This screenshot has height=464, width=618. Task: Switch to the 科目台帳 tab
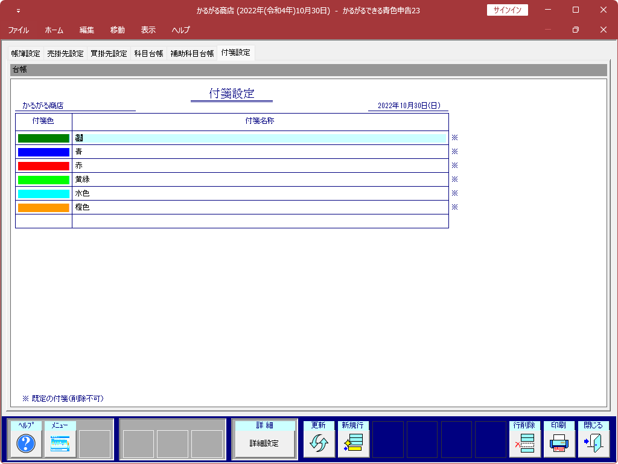pyautogui.click(x=148, y=54)
